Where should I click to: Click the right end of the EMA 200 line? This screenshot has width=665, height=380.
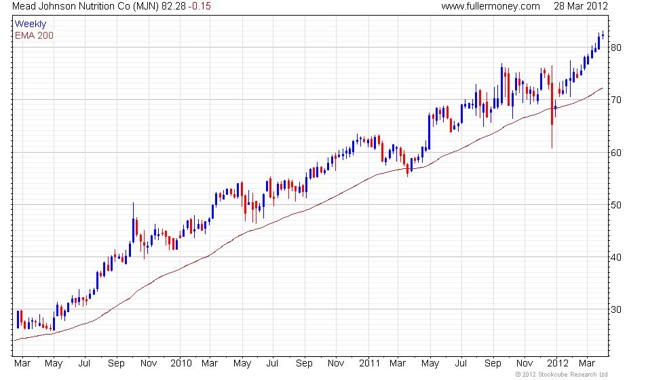click(x=602, y=88)
